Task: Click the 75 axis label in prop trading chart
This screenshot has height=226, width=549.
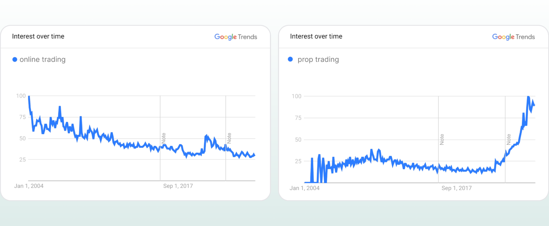Action: coord(298,118)
